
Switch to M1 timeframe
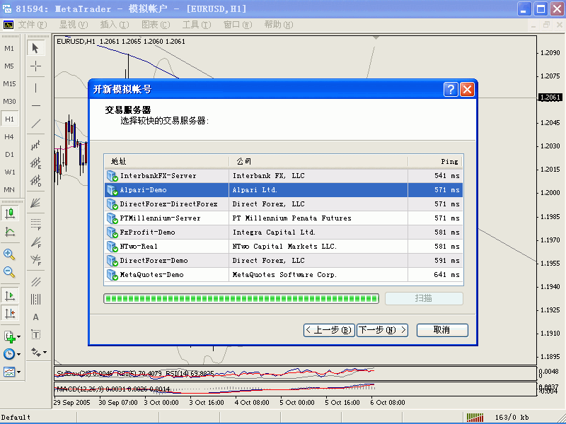[9, 48]
